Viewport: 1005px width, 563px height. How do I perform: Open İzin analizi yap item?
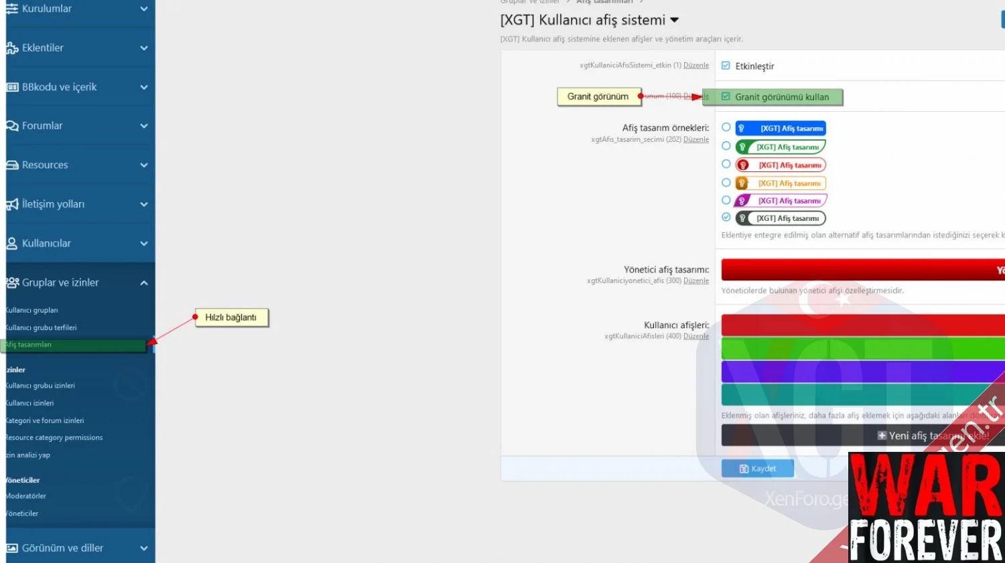(28, 455)
